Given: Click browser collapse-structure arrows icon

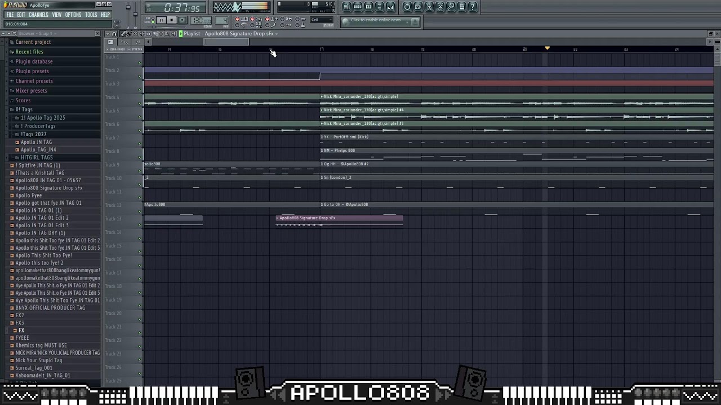Looking at the screenshot, I should [x=8, y=33].
